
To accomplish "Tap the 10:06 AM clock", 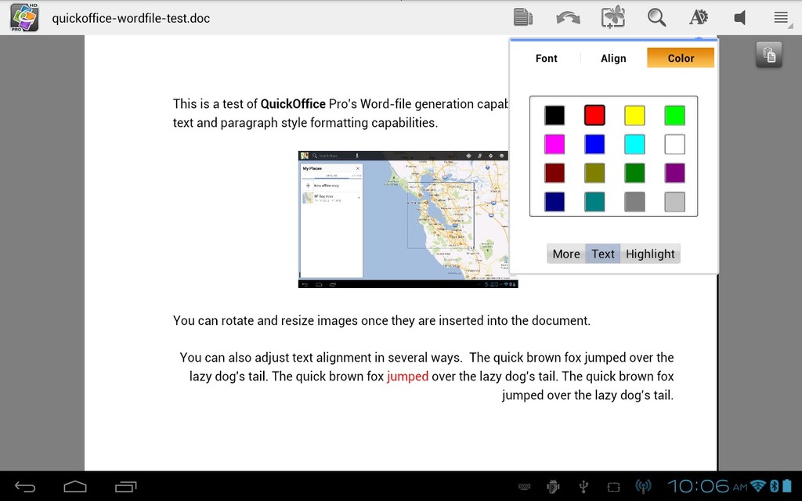I will click(707, 486).
